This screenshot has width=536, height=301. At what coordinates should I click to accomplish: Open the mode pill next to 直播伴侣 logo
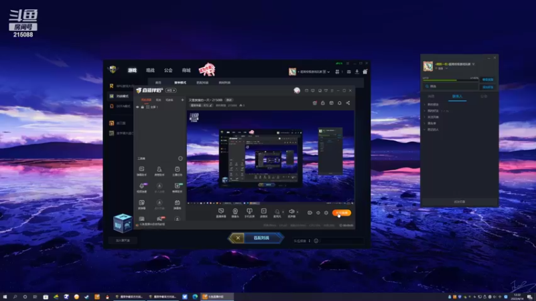click(x=171, y=90)
